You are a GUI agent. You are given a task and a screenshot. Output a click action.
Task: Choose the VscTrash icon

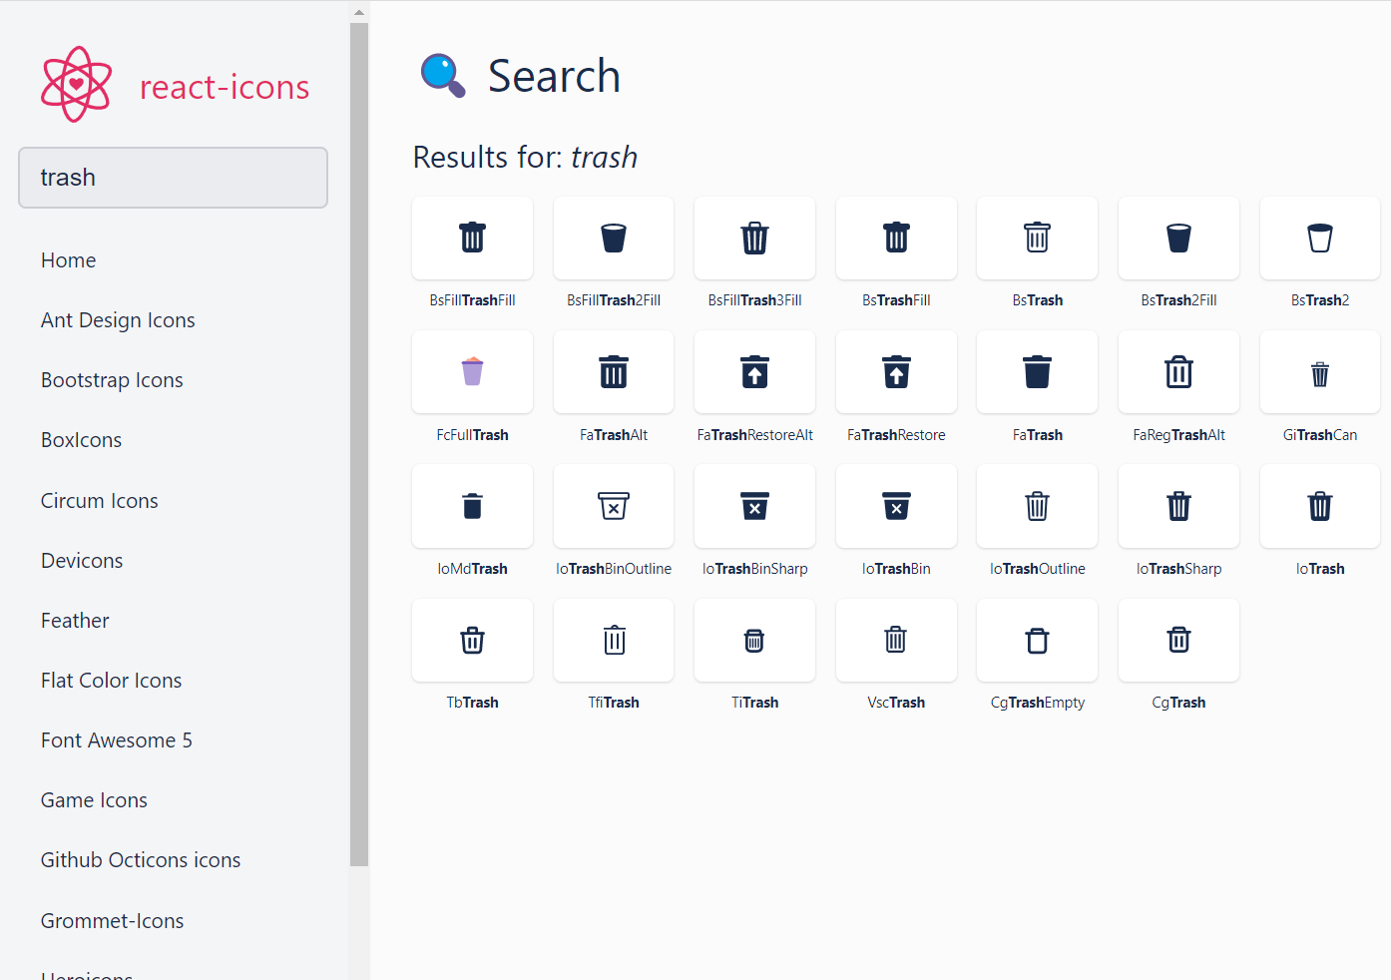click(x=896, y=640)
